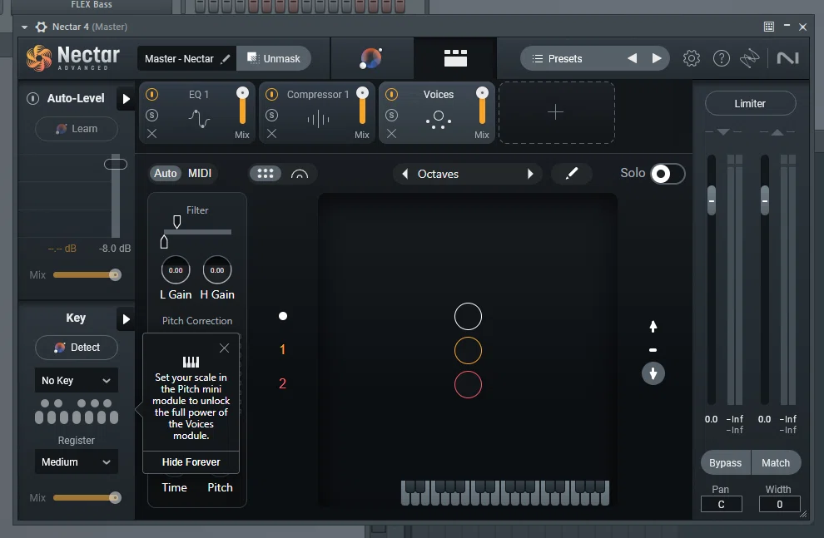
Task: Switch to the module view icon
Action: point(455,58)
